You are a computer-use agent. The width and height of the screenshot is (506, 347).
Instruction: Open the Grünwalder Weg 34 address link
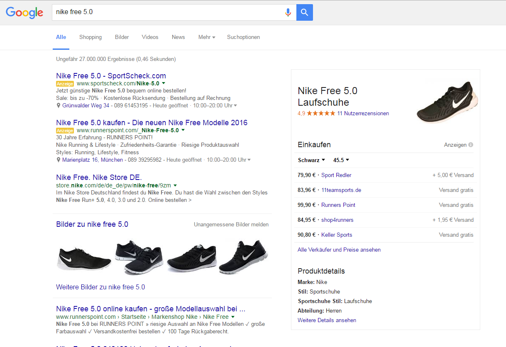click(86, 106)
